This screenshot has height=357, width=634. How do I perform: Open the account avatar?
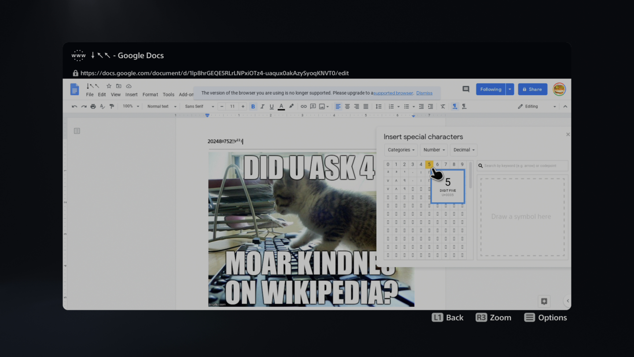(x=559, y=89)
